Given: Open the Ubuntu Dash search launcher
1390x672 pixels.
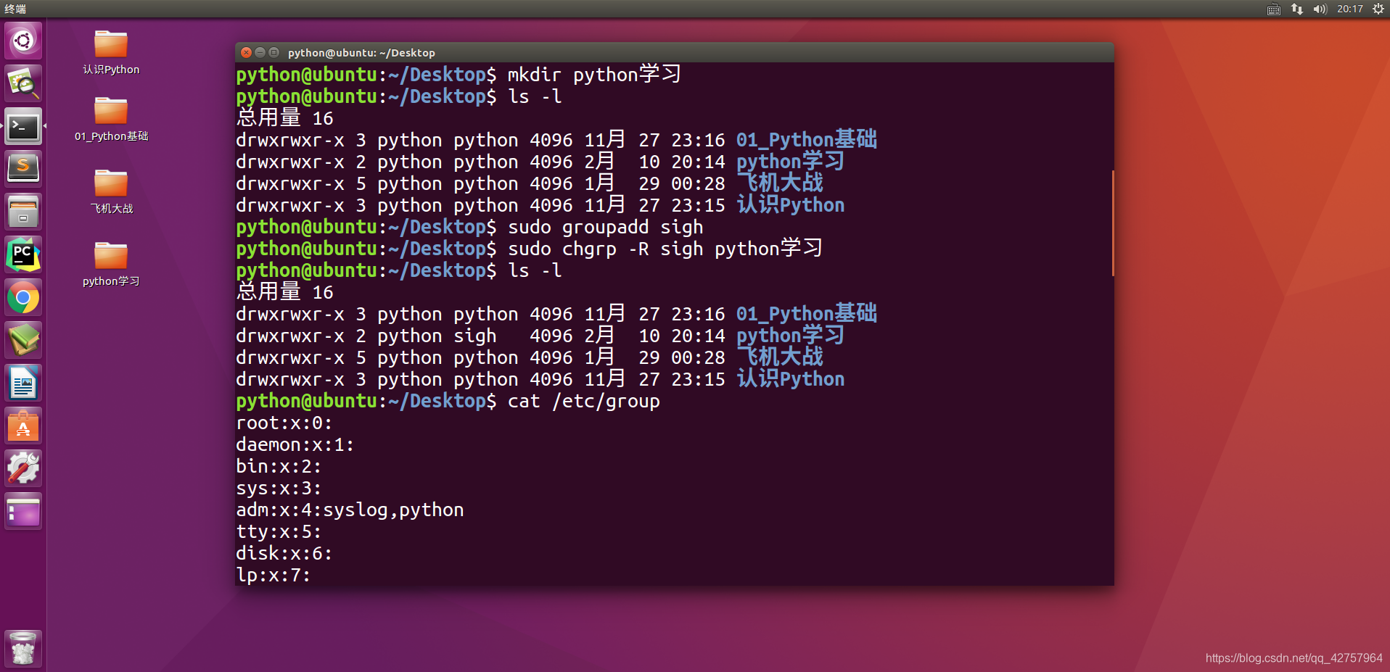Looking at the screenshot, I should (23, 41).
